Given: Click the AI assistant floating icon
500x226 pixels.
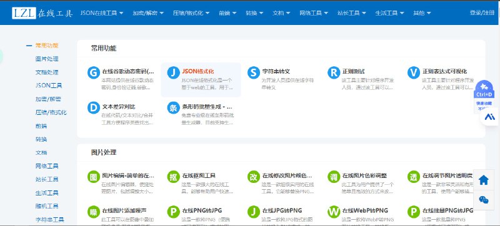Looking at the screenshot, I should tap(490, 117).
